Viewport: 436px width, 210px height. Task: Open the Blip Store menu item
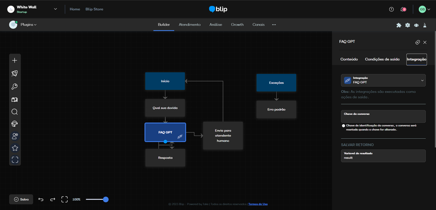pos(94,9)
